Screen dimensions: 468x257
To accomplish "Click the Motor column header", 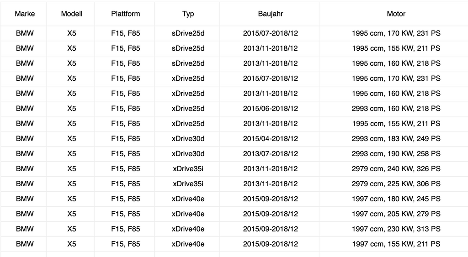I will pyautogui.click(x=396, y=14).
